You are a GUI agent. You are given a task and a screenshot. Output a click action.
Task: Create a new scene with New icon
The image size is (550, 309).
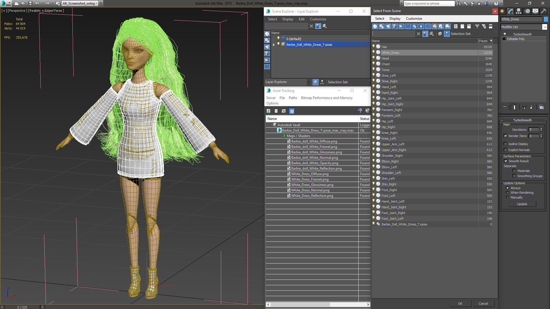17,3
